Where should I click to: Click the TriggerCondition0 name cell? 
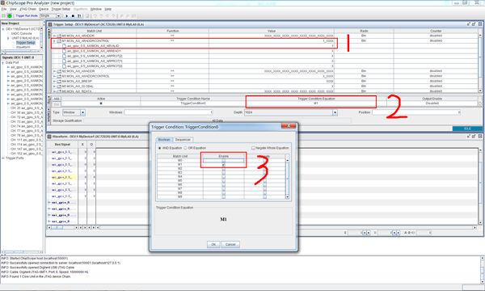193,103
